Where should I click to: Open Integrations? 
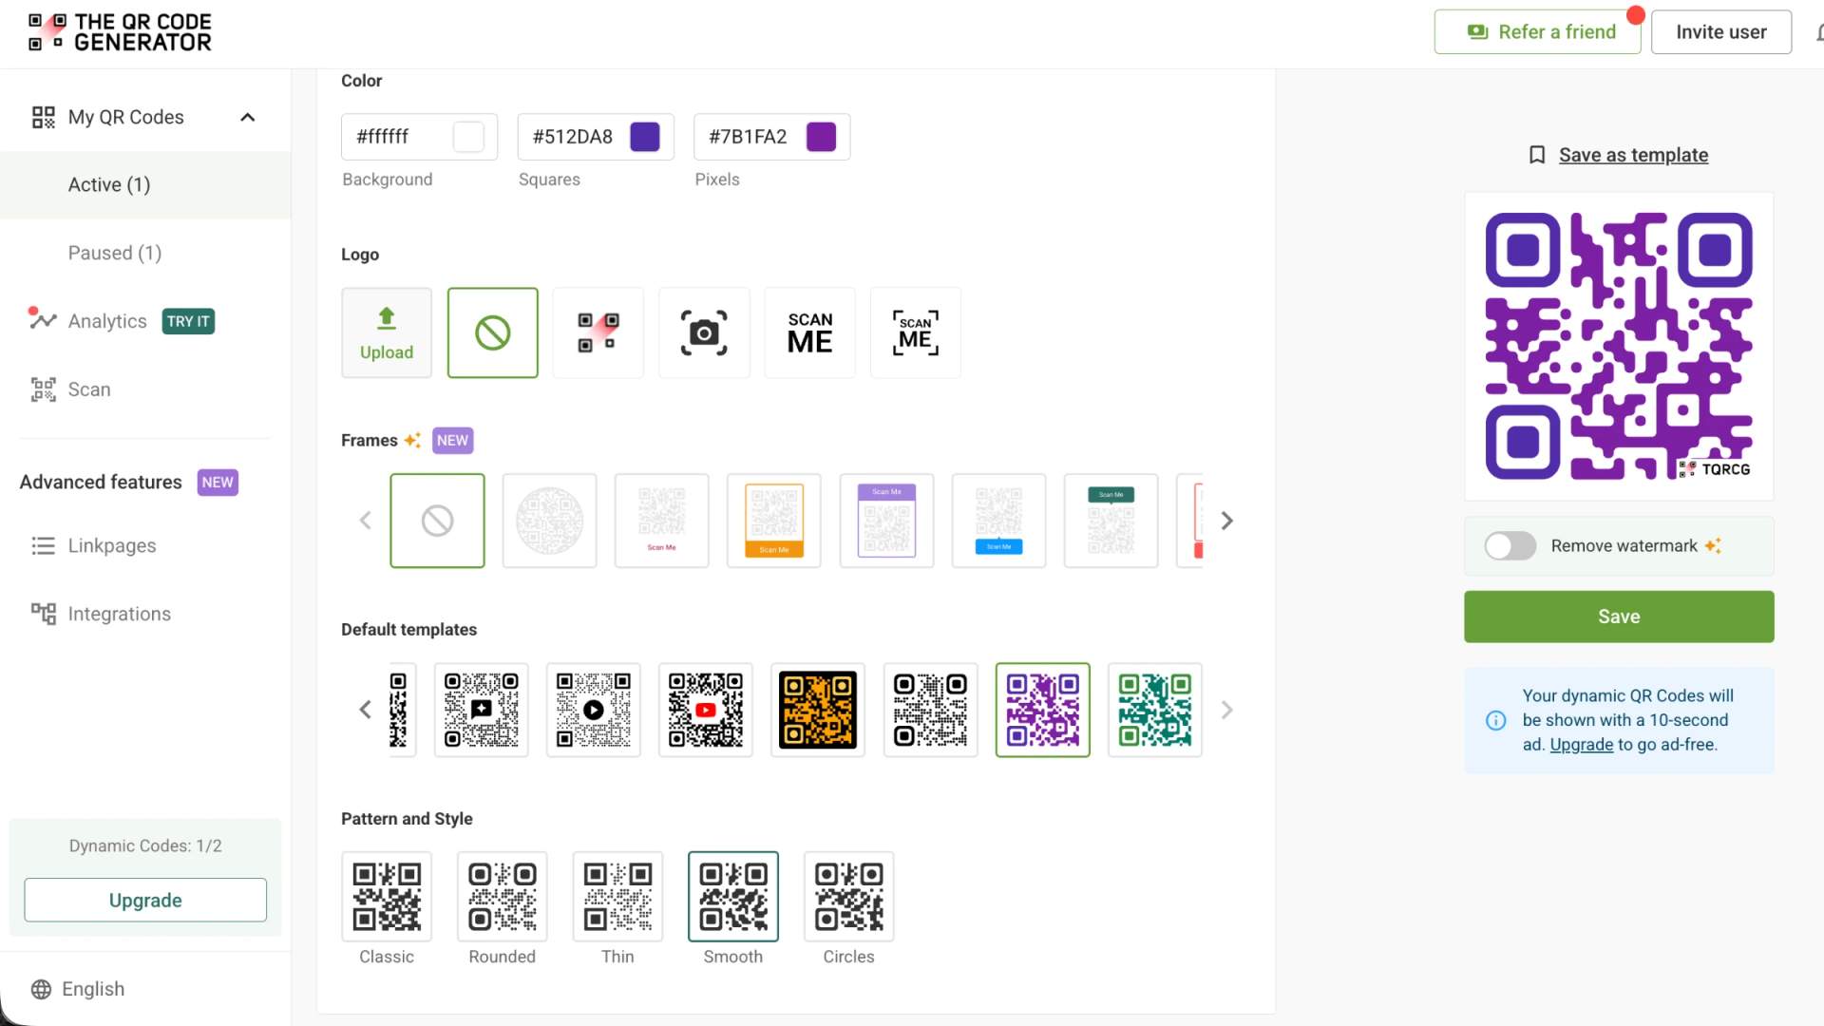pyautogui.click(x=120, y=614)
